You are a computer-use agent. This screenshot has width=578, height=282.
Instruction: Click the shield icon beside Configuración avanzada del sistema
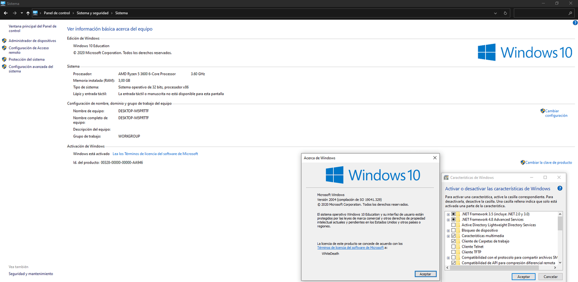pyautogui.click(x=4, y=66)
